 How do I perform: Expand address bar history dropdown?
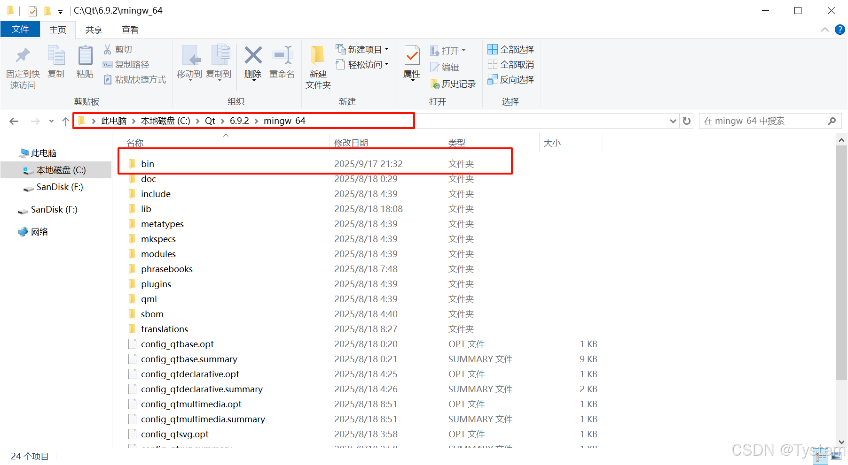(673, 121)
